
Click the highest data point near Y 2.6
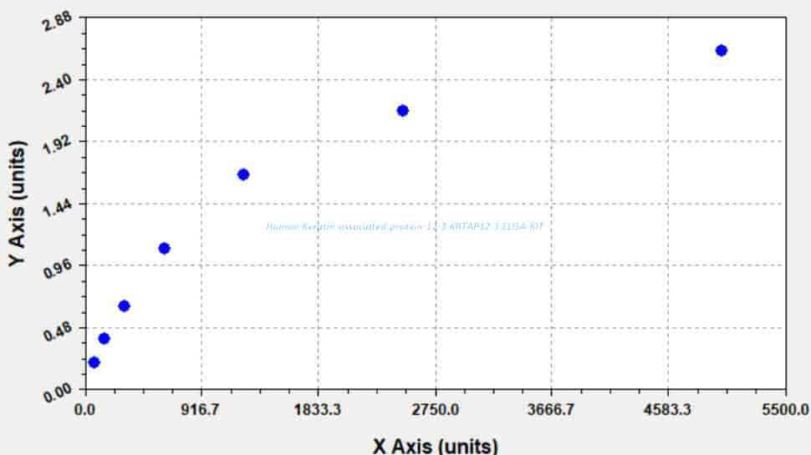[721, 51]
